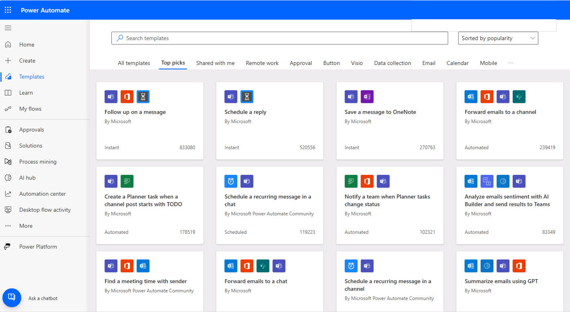570x312 pixels.
Task: Click usage count 833080
Action: [x=187, y=148]
